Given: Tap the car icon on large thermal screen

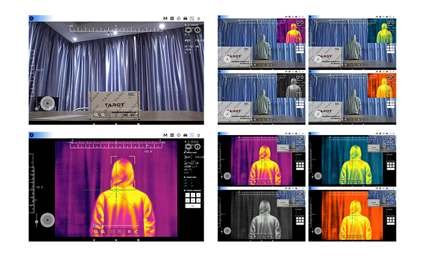Looking at the screenshot, I should 185,135.
